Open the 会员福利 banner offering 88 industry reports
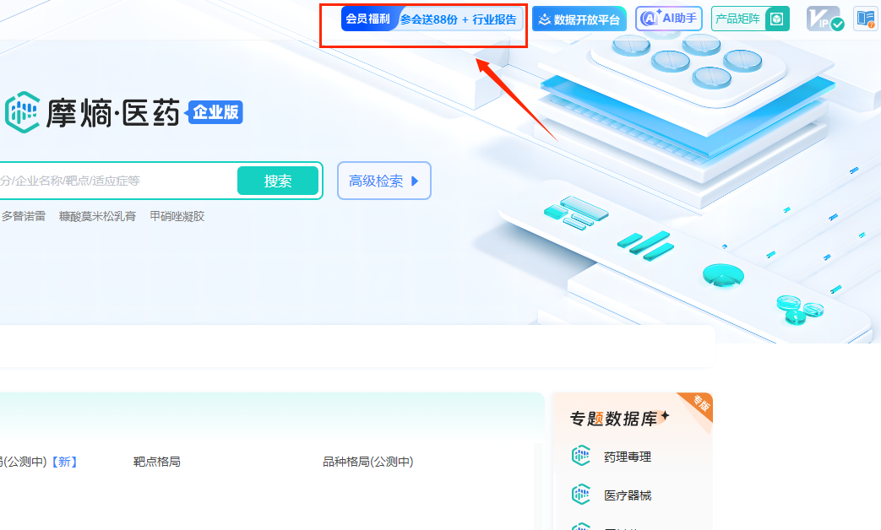The image size is (881, 530). [x=432, y=19]
